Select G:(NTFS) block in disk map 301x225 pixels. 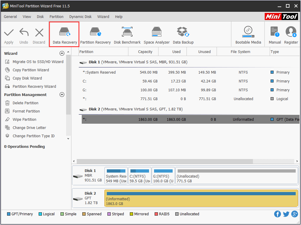163,176
